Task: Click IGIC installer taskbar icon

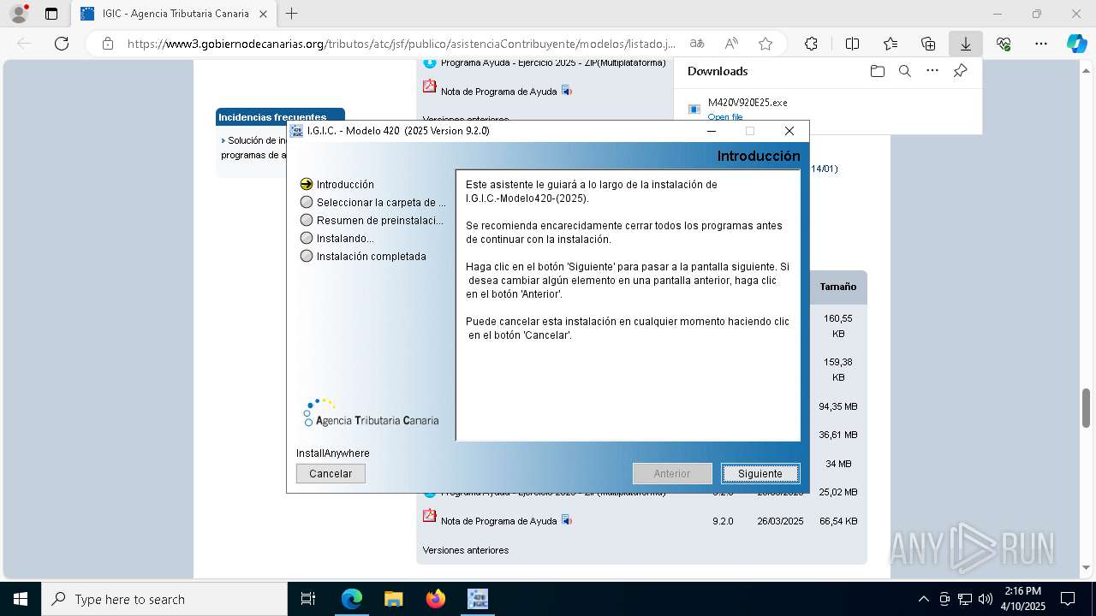Action: click(x=477, y=599)
